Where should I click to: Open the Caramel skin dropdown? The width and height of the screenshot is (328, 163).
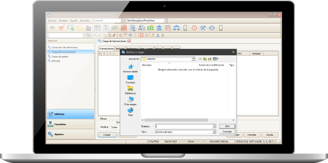(x=123, y=21)
